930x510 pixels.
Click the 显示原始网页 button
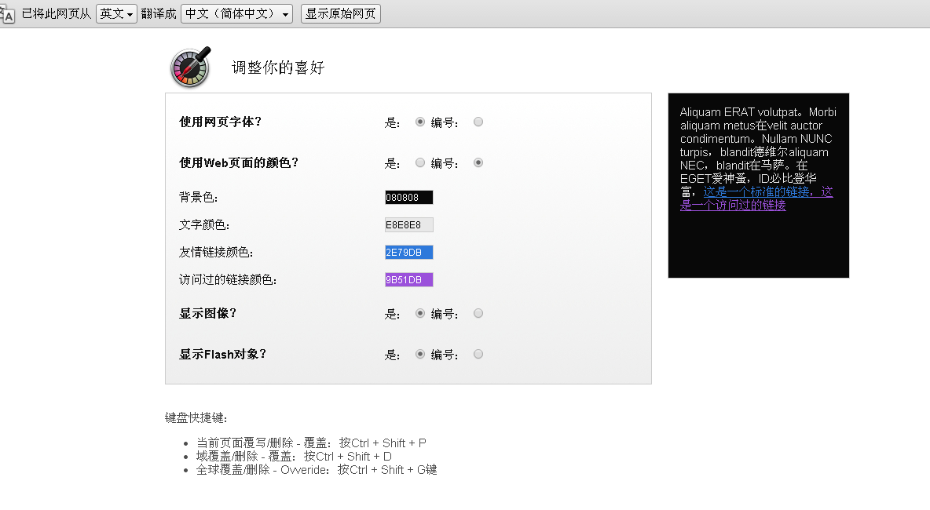point(340,13)
